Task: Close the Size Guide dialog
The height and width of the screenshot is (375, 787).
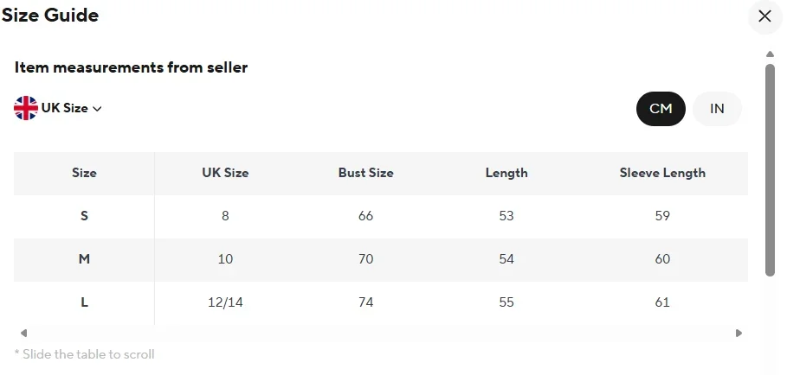Action: click(x=764, y=16)
